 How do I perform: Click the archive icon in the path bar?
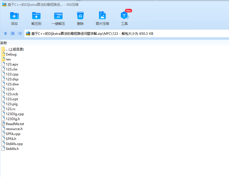click(28, 34)
